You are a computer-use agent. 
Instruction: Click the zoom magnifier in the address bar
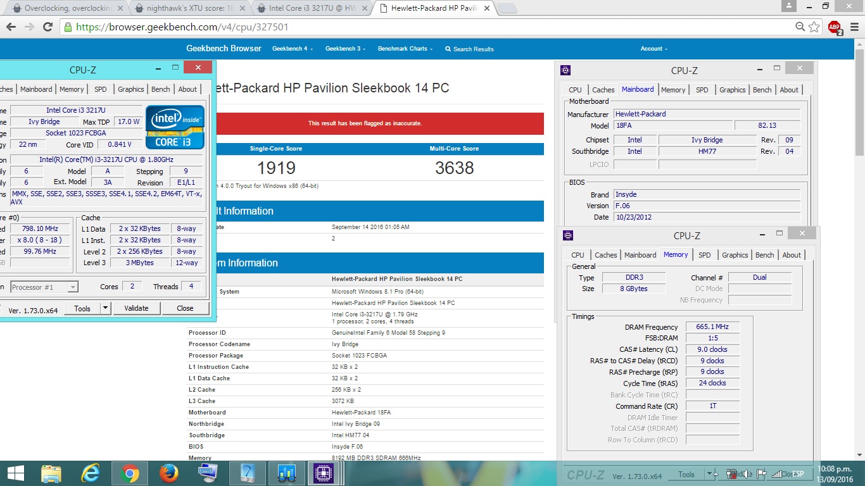pyautogui.click(x=800, y=27)
